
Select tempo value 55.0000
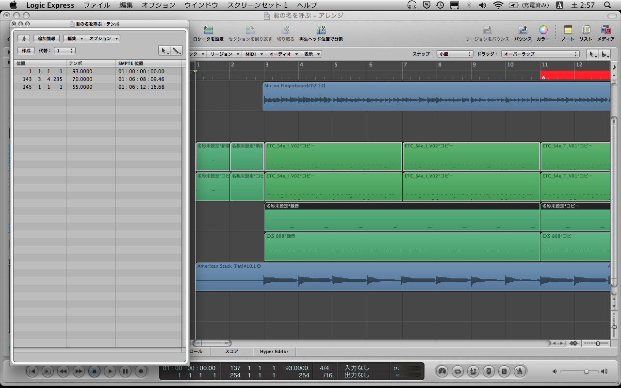point(82,87)
